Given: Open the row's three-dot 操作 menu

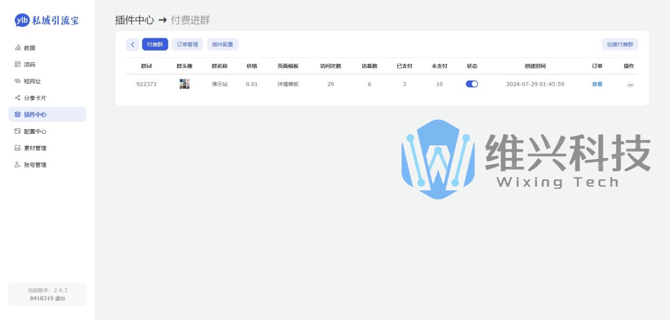Looking at the screenshot, I should (x=630, y=85).
